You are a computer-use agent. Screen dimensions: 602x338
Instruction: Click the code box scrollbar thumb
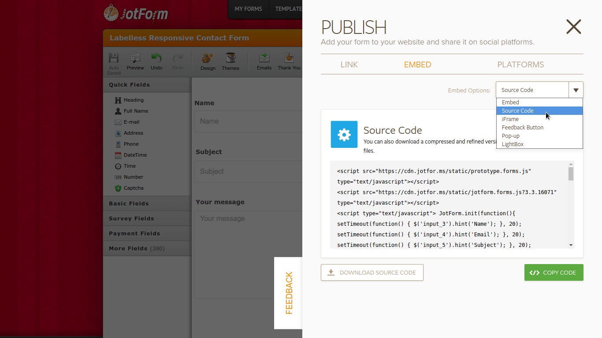click(571, 173)
